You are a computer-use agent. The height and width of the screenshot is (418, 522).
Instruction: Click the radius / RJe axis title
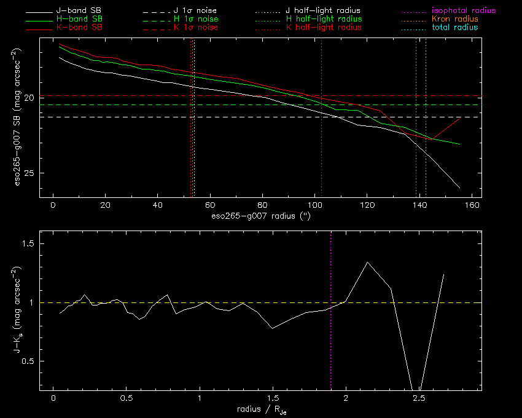tap(262, 410)
